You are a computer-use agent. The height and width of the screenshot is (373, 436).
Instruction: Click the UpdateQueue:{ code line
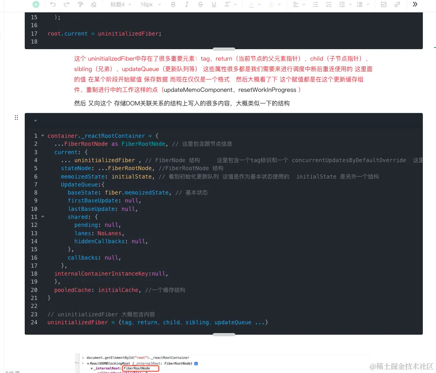[x=83, y=185]
